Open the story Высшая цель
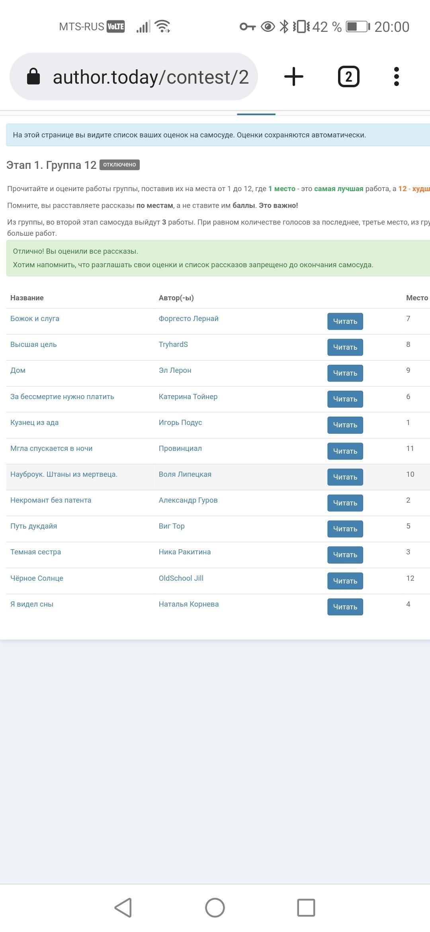Viewport: 430px width, 932px height. tap(33, 345)
